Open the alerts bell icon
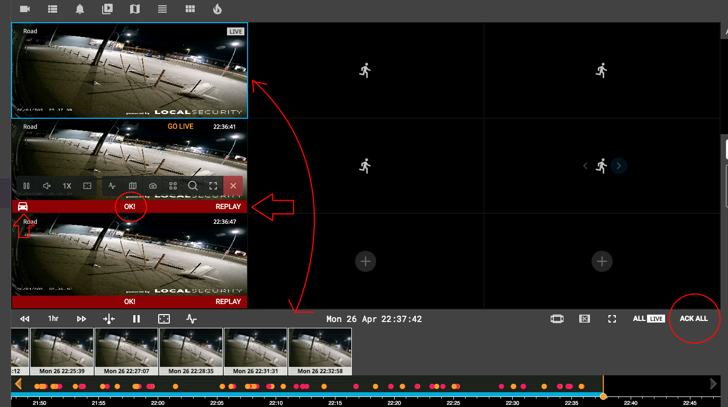This screenshot has width=728, height=407. [x=80, y=9]
